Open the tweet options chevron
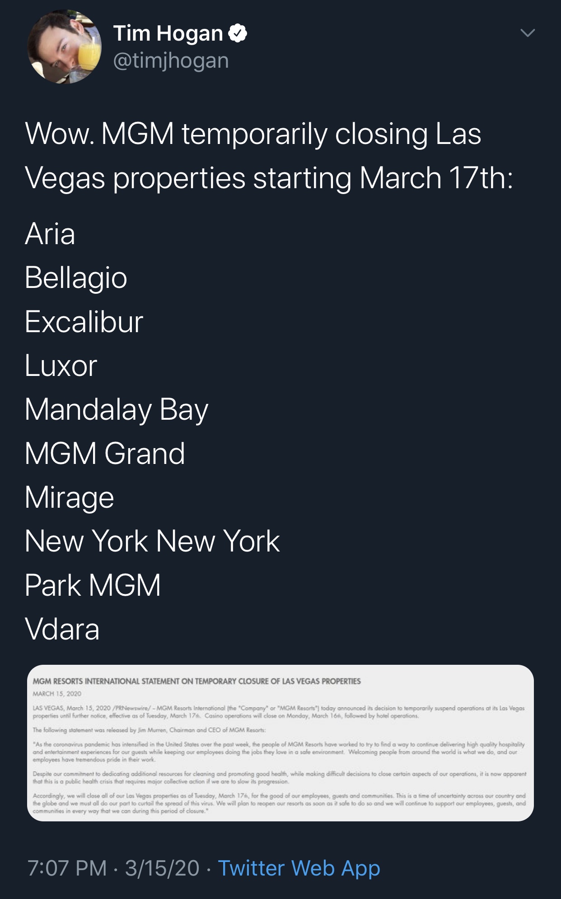 [x=527, y=33]
